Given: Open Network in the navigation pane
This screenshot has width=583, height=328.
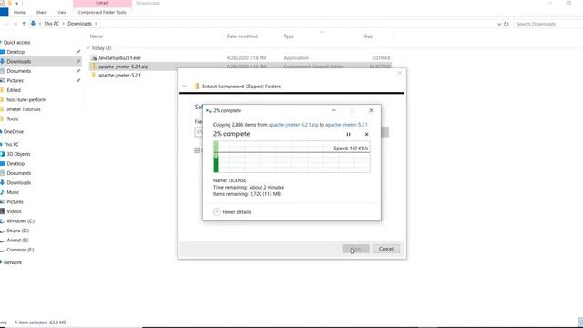Looking at the screenshot, I should 13,262.
